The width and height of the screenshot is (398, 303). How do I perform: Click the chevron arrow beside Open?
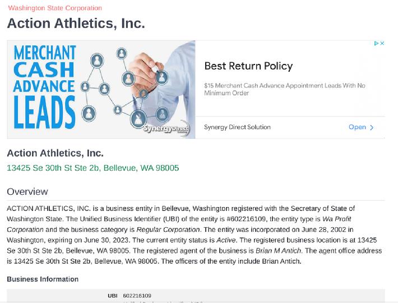[372, 127]
